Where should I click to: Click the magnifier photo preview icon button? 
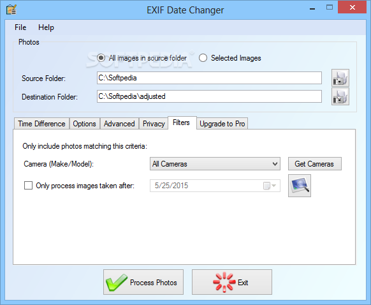point(300,186)
